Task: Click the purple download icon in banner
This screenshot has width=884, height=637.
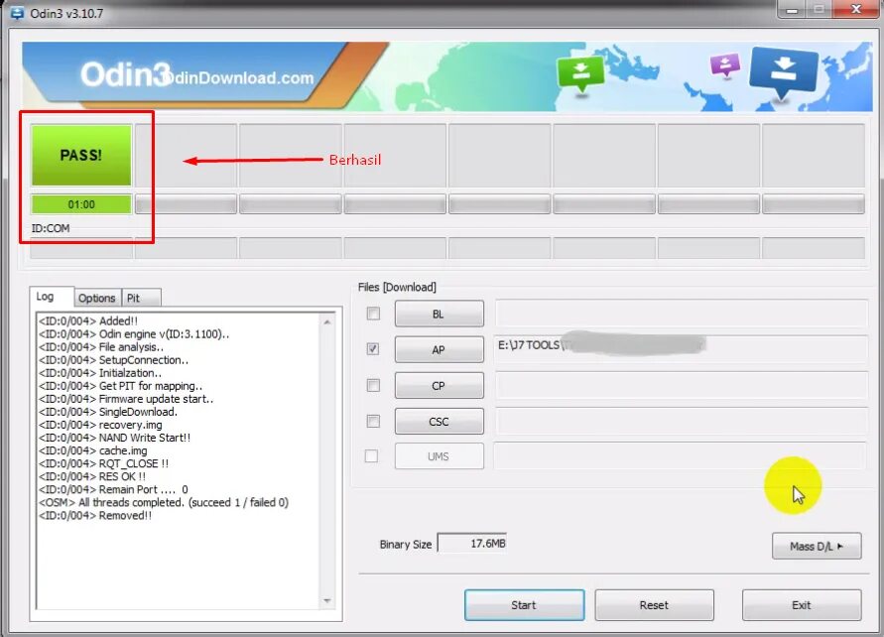Action: (x=725, y=64)
